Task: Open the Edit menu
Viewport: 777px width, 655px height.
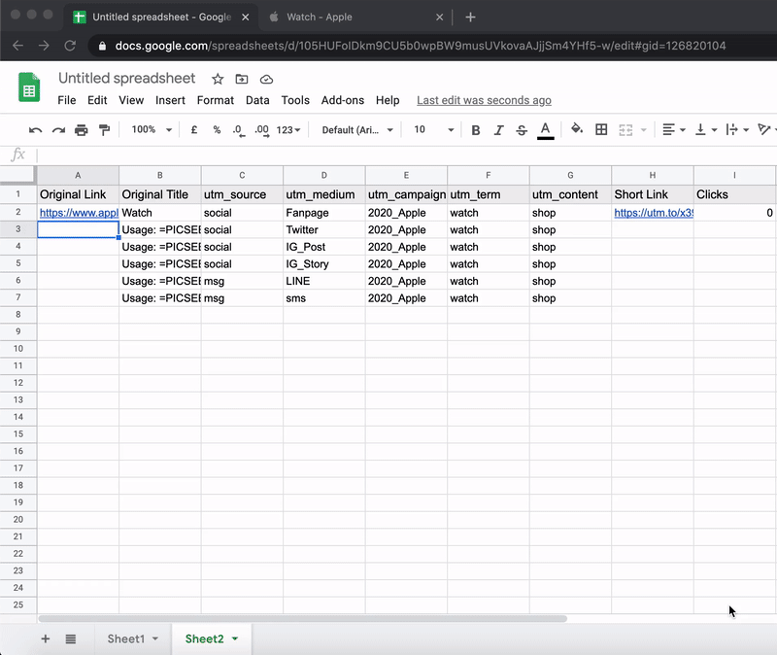Action: pos(97,100)
